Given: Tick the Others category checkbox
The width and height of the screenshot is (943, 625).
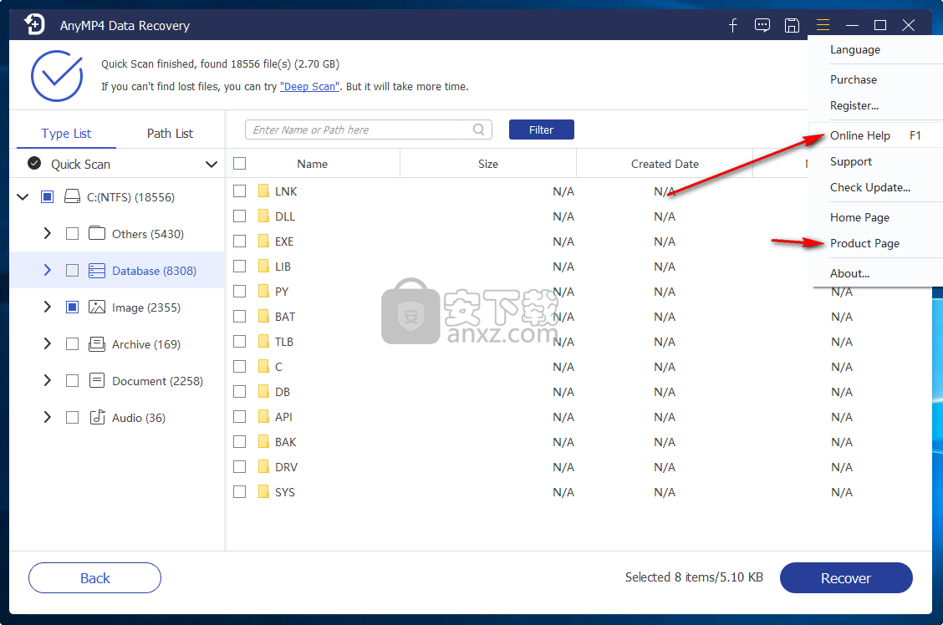Looking at the screenshot, I should tap(73, 234).
